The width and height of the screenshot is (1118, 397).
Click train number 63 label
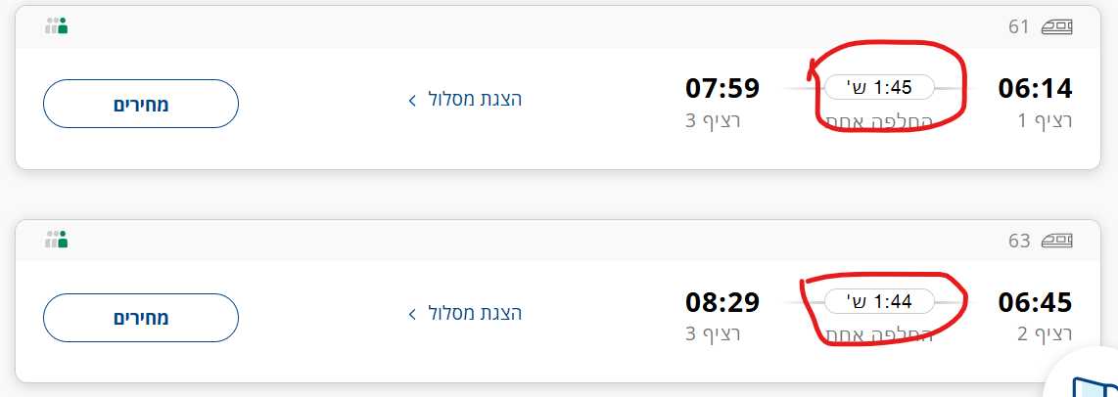coord(1019,240)
